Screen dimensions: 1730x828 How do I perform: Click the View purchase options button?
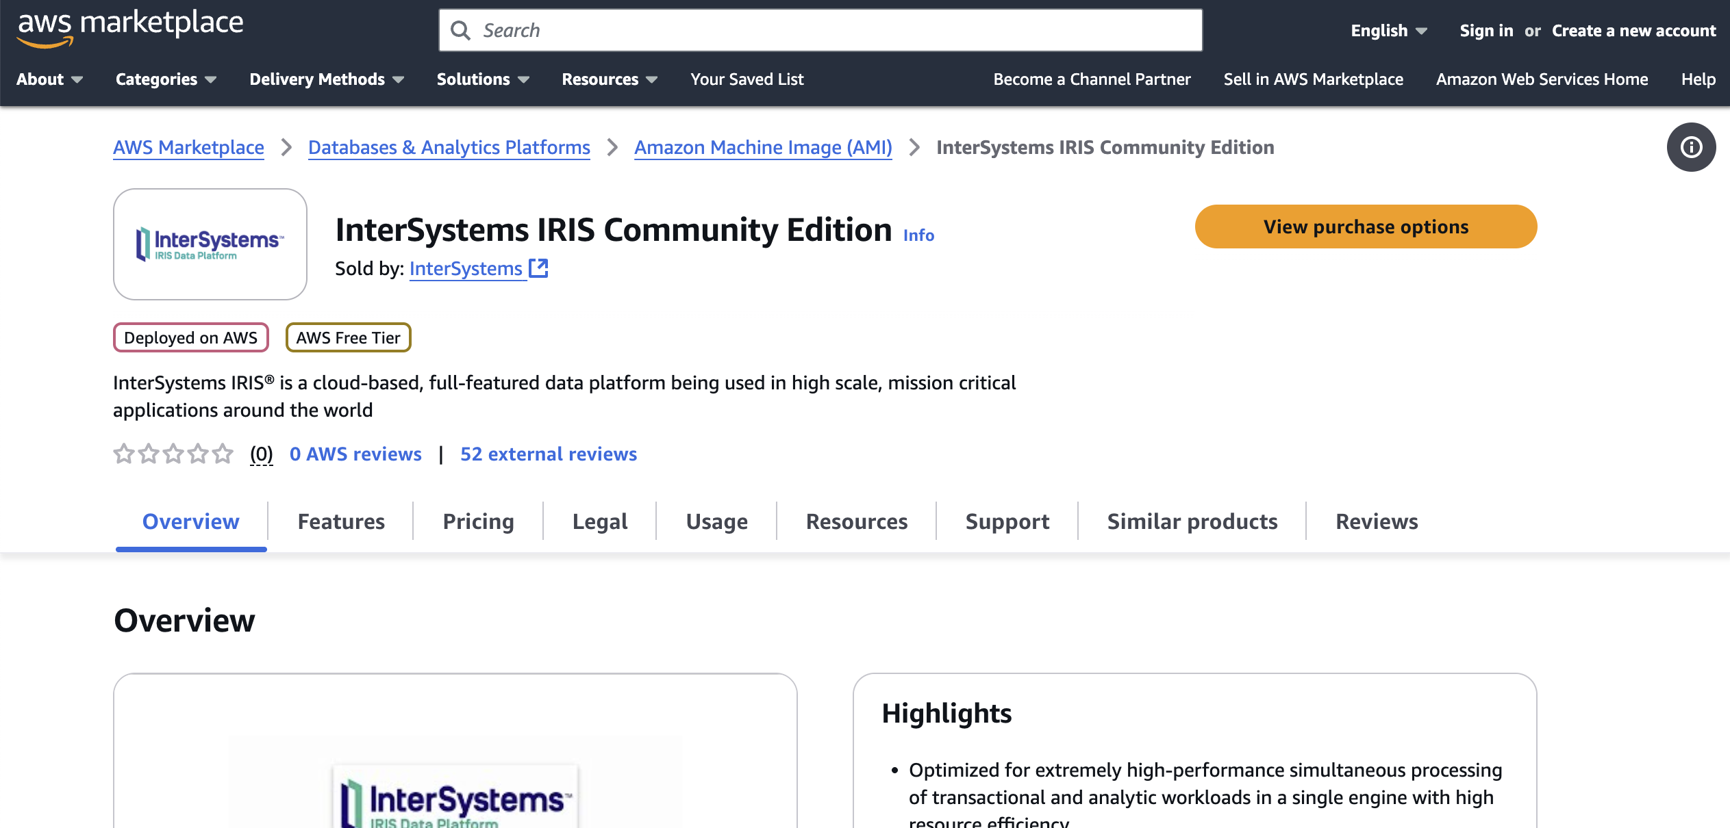click(x=1366, y=226)
